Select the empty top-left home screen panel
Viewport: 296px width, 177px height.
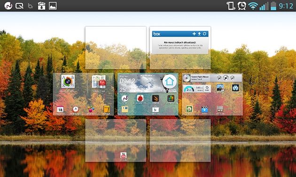[x=116, y=48]
